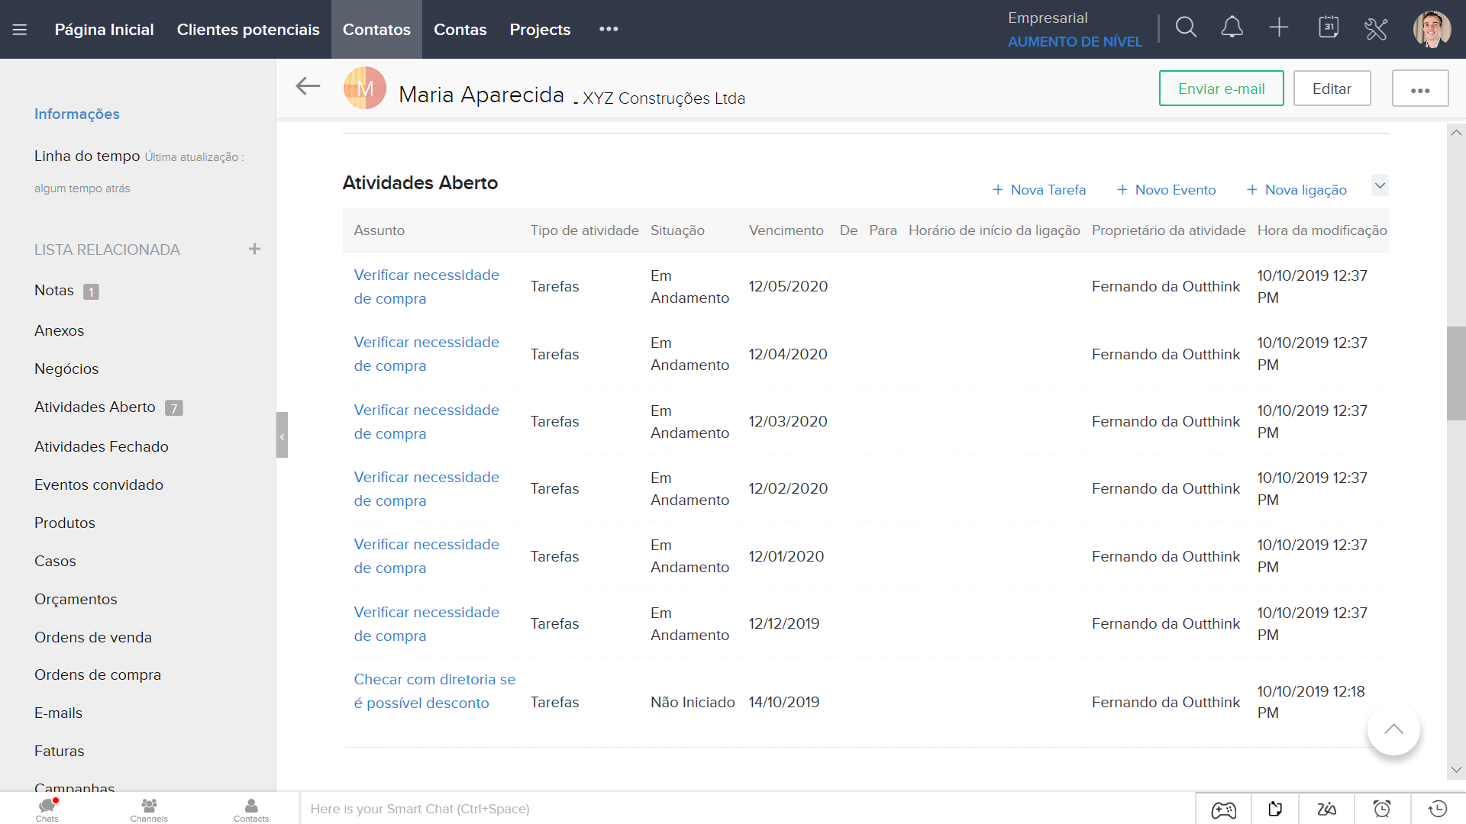Go back using the left arrow
Viewport: 1466px width, 824px height.
coord(308,86)
